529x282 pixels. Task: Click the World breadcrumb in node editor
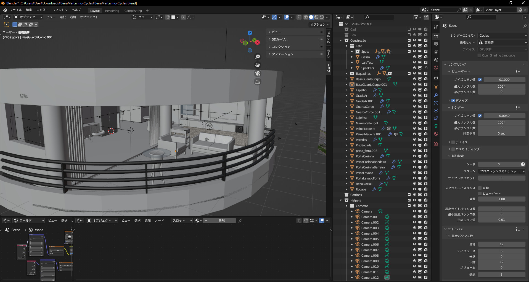pyautogui.click(x=36, y=230)
